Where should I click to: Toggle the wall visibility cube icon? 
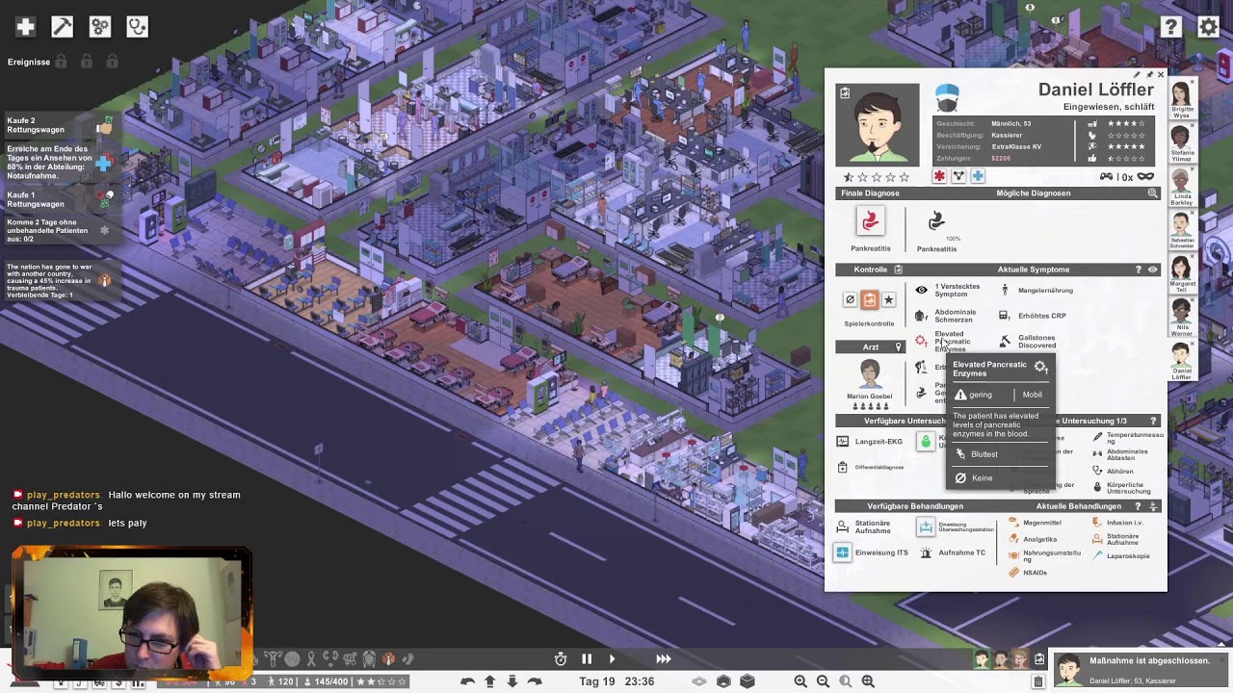[723, 681]
